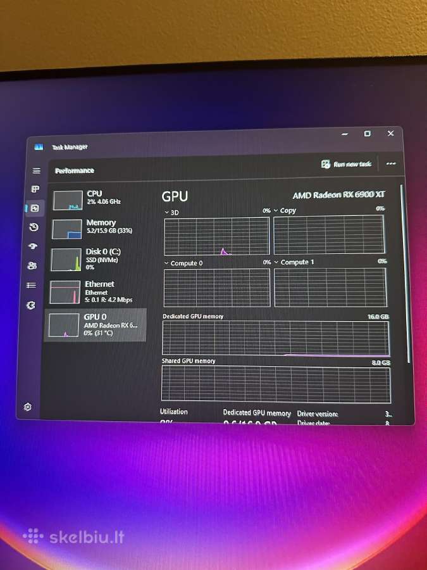Click the 0% (31 °C) GPU reading

(x=98, y=332)
